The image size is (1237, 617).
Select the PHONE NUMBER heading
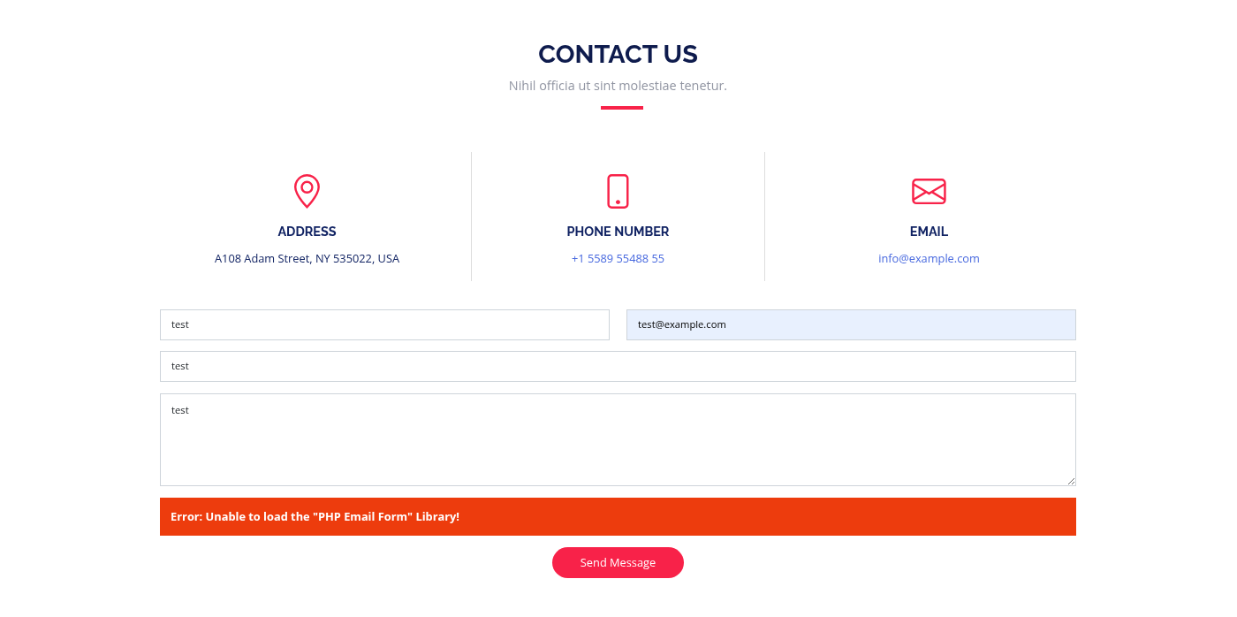(x=618, y=232)
